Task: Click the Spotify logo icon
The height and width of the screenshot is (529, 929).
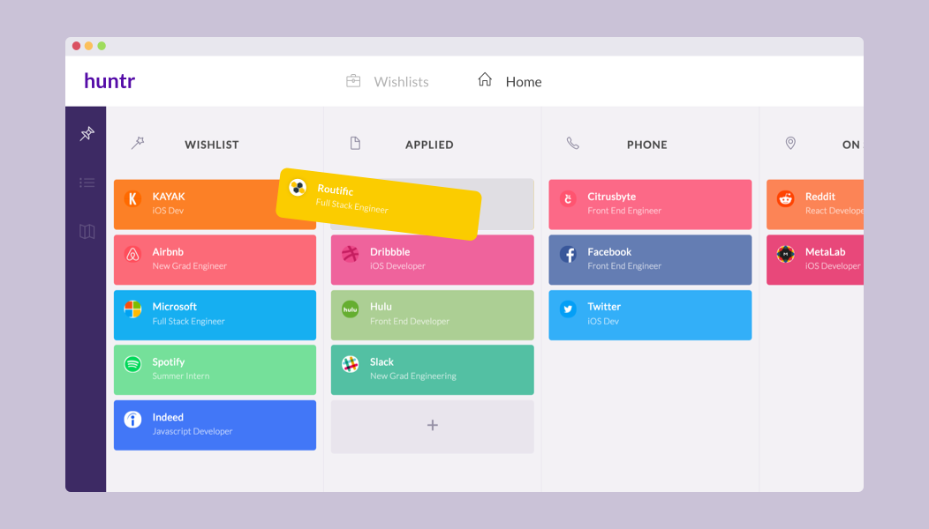Action: [x=132, y=364]
